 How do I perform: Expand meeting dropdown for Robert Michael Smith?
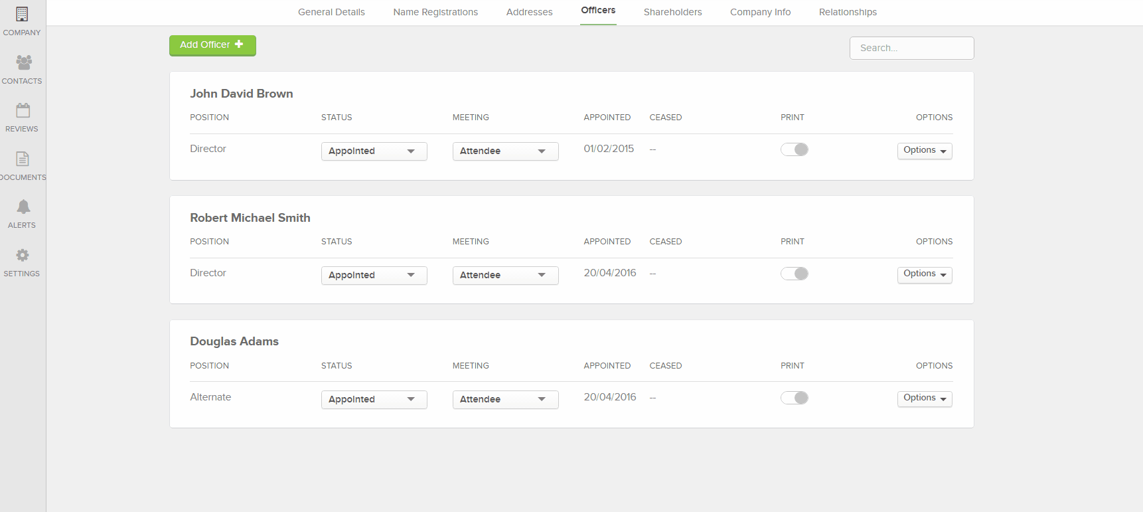[505, 276]
